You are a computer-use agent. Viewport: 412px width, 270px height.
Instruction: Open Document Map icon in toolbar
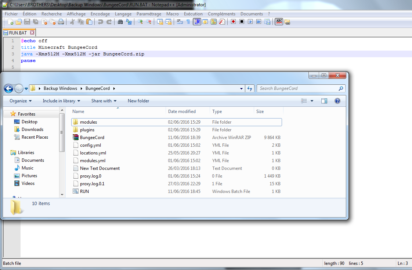(214, 22)
